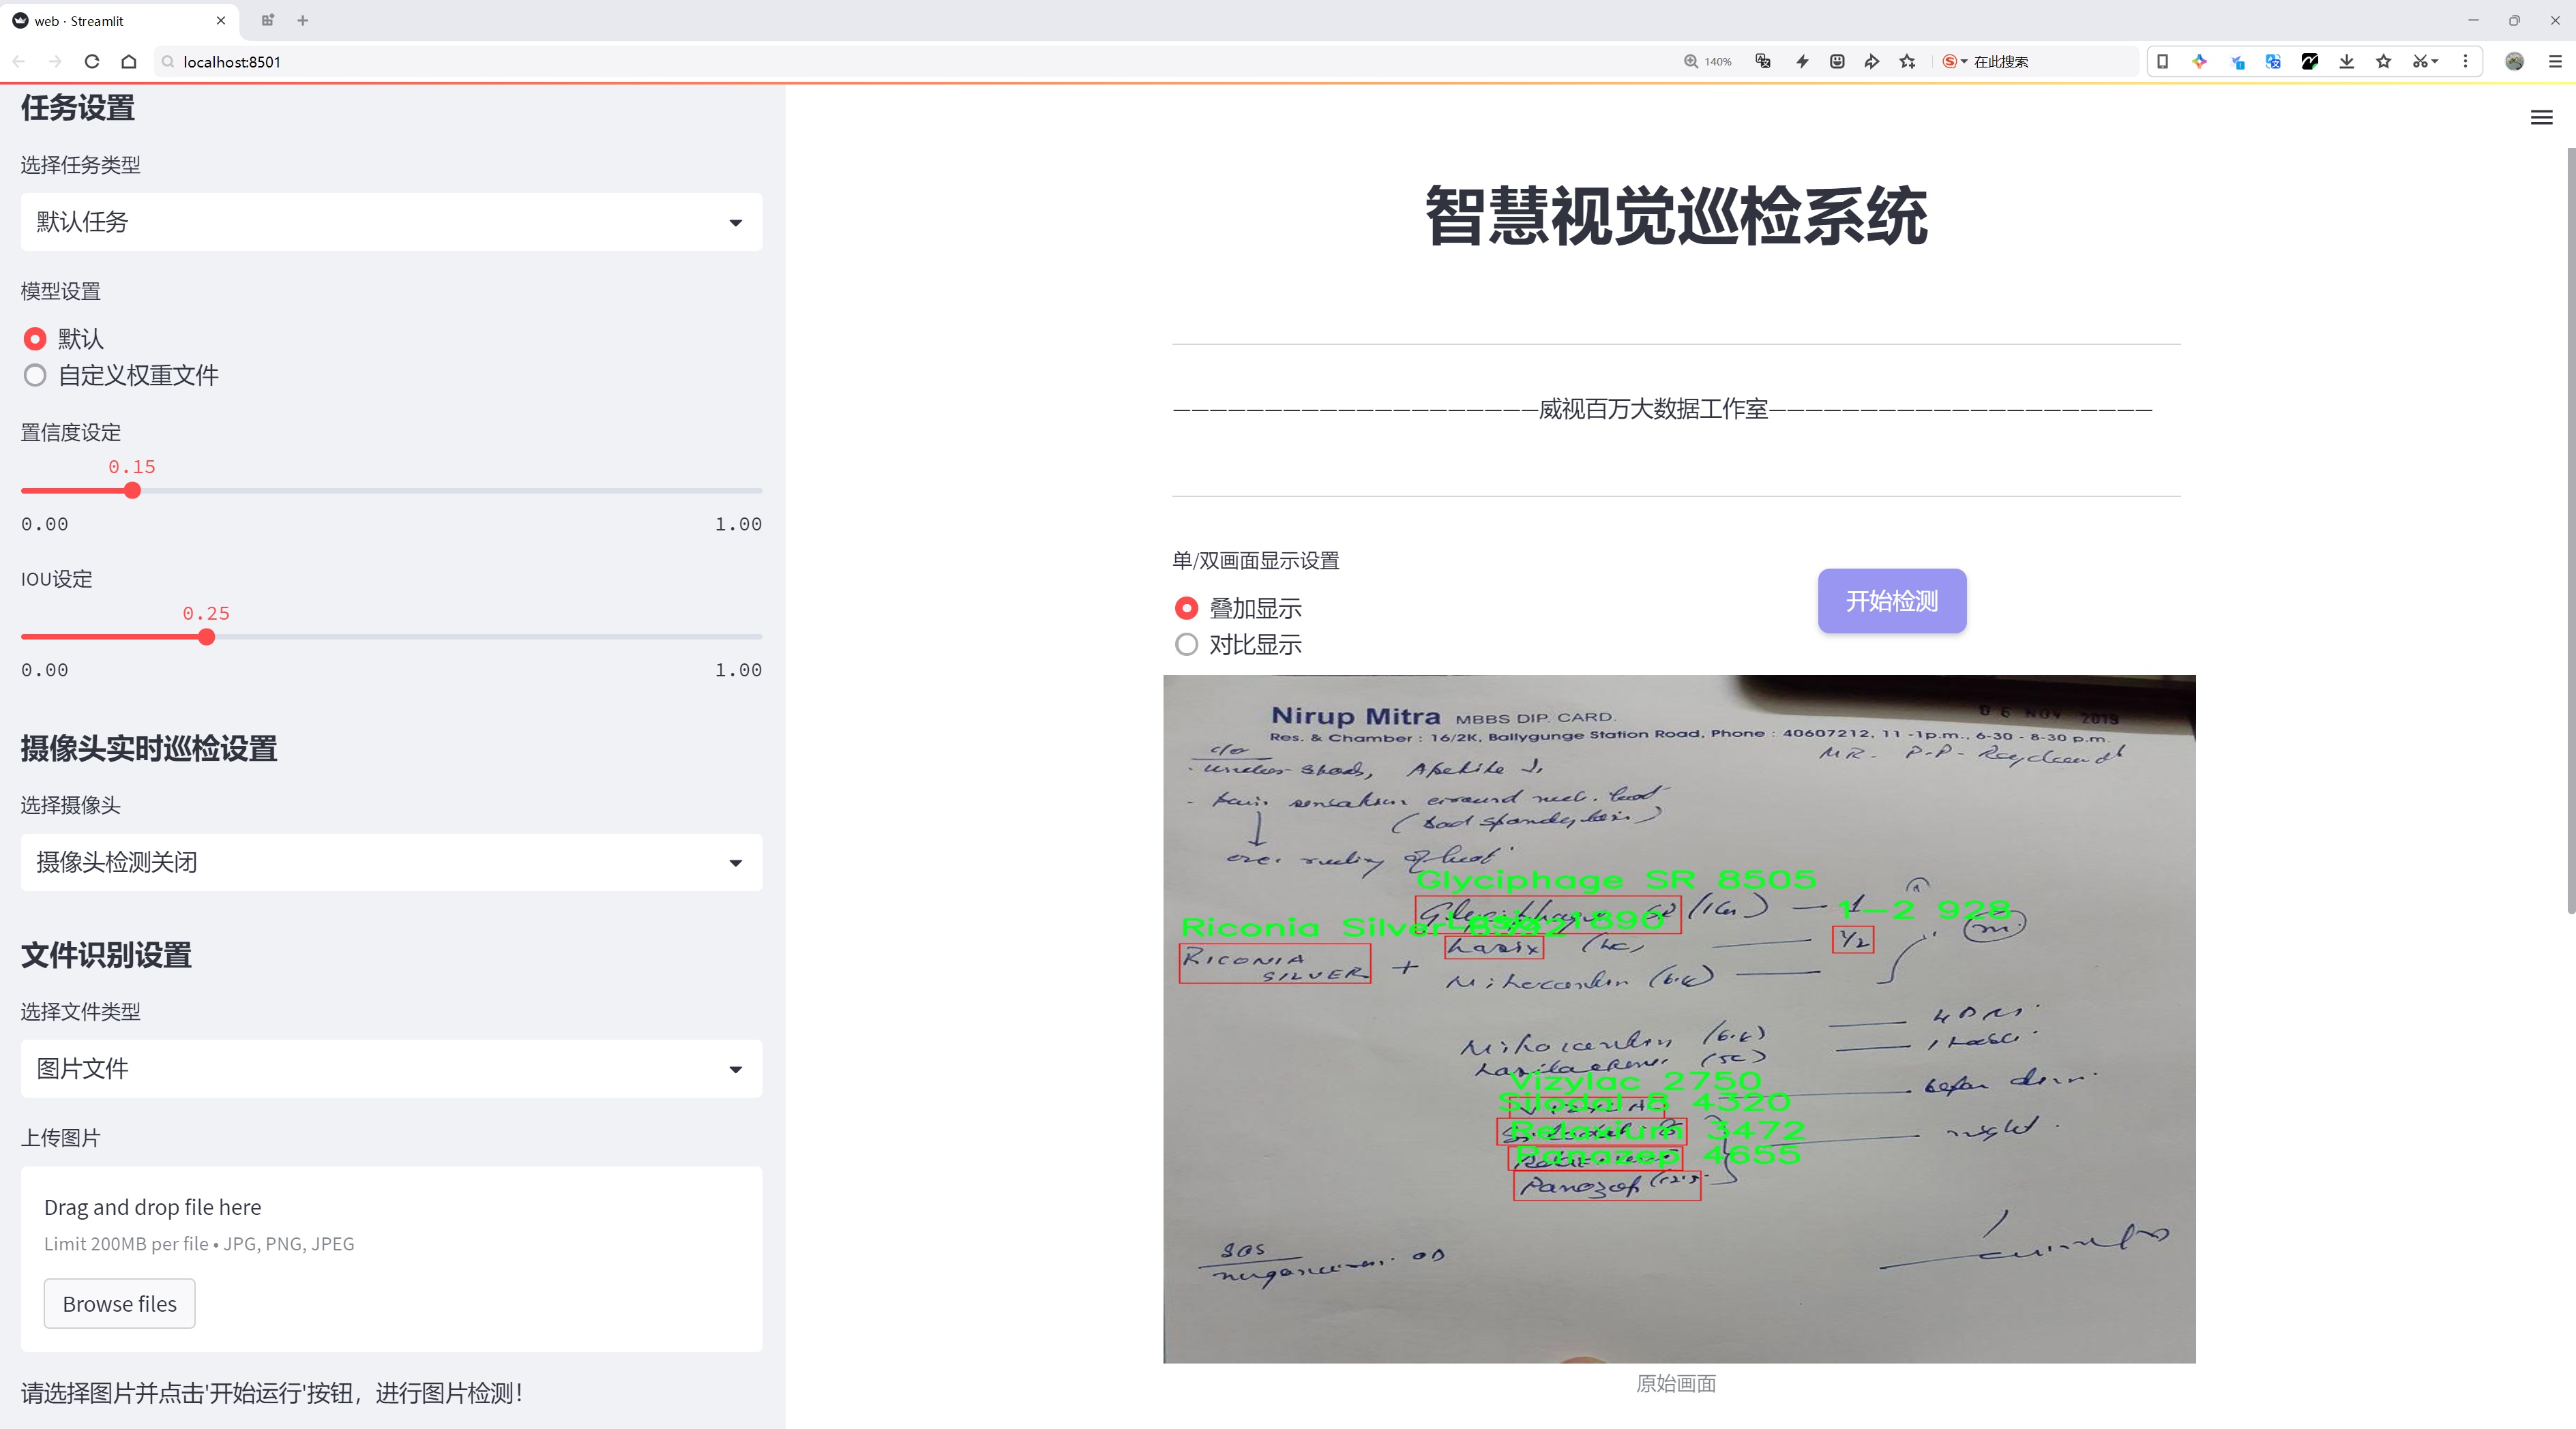Click the lightning speed-mode icon
The width and height of the screenshot is (2576, 1429).
1802,62
